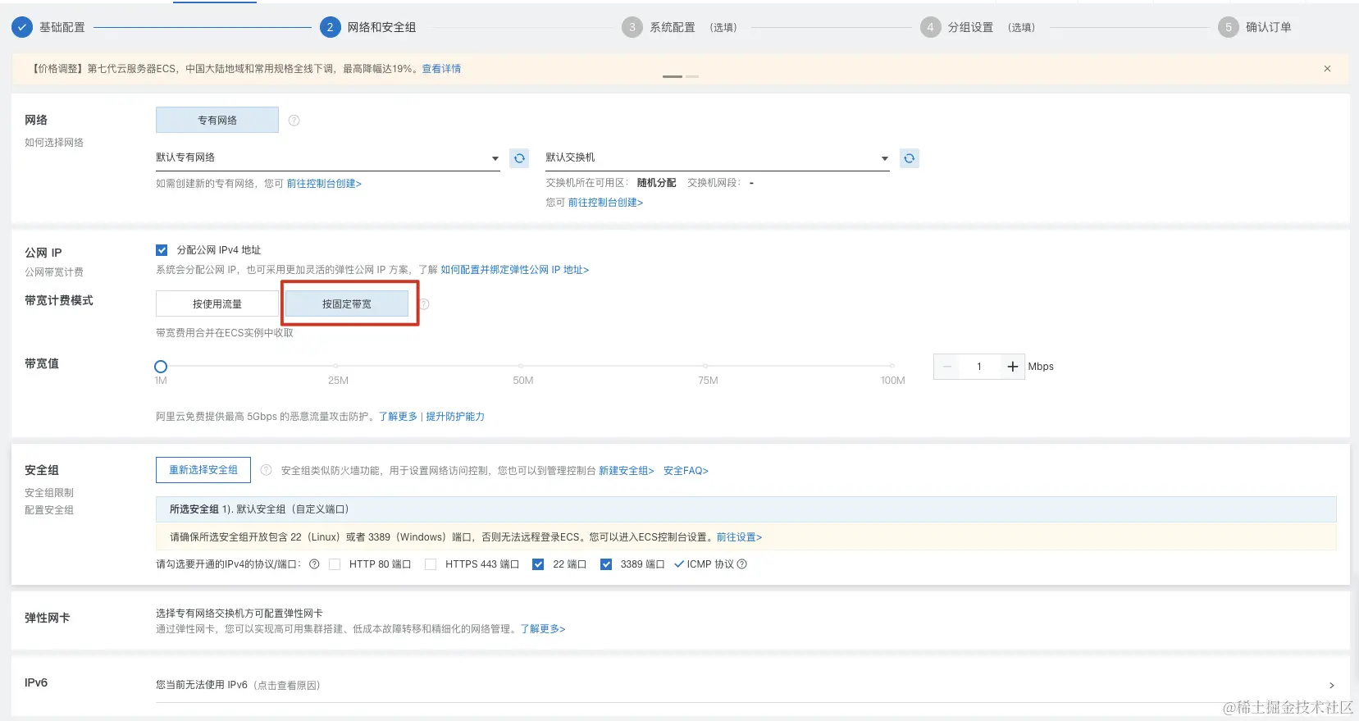
Task: Click the help icon after 请勾选要开通的IPv4的协议/端口
Action: pos(314,564)
